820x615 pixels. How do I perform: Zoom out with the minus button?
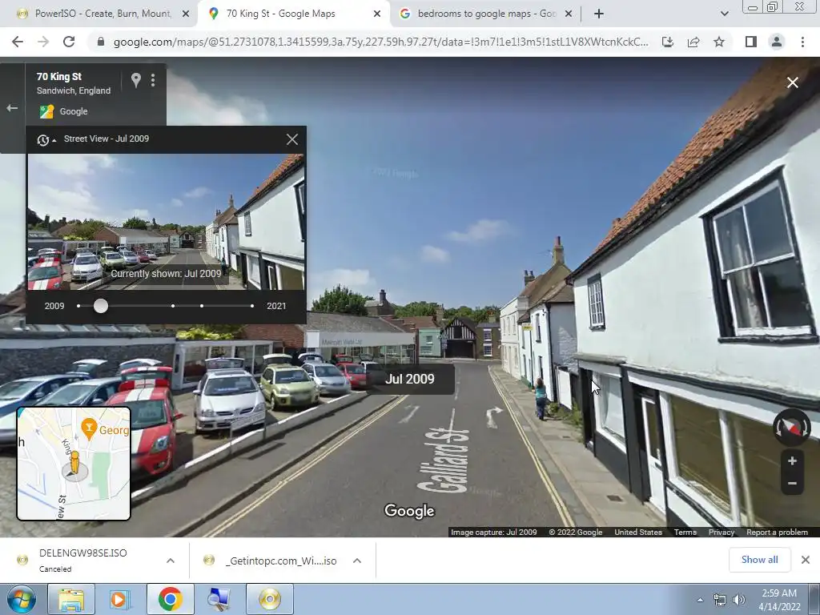(792, 483)
